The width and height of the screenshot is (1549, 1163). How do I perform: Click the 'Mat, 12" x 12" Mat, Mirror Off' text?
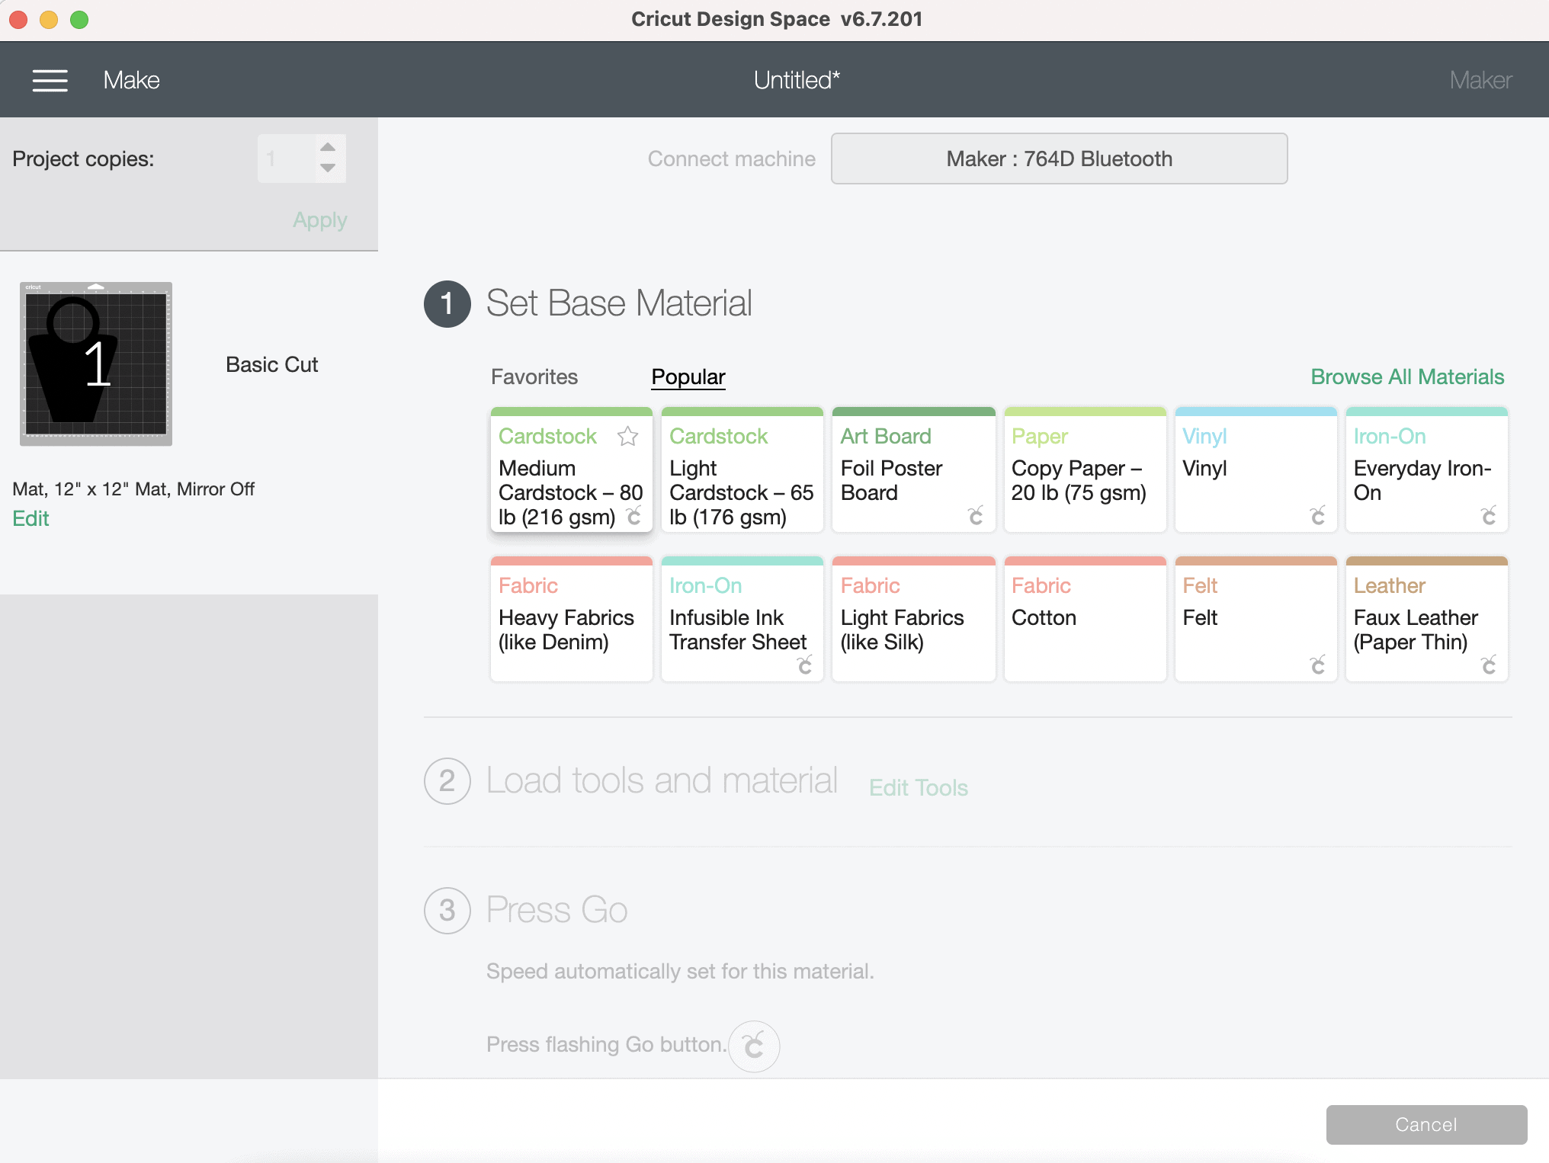click(133, 489)
